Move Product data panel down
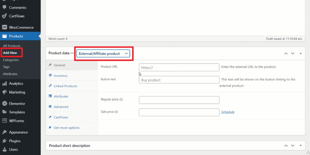 pyautogui.click(x=293, y=53)
